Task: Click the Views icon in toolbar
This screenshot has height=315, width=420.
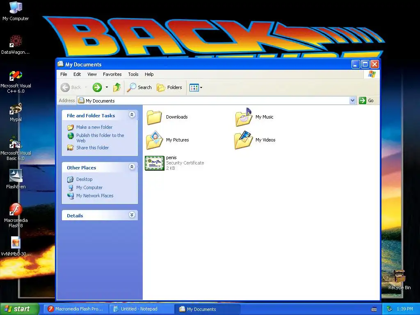Action: click(194, 87)
